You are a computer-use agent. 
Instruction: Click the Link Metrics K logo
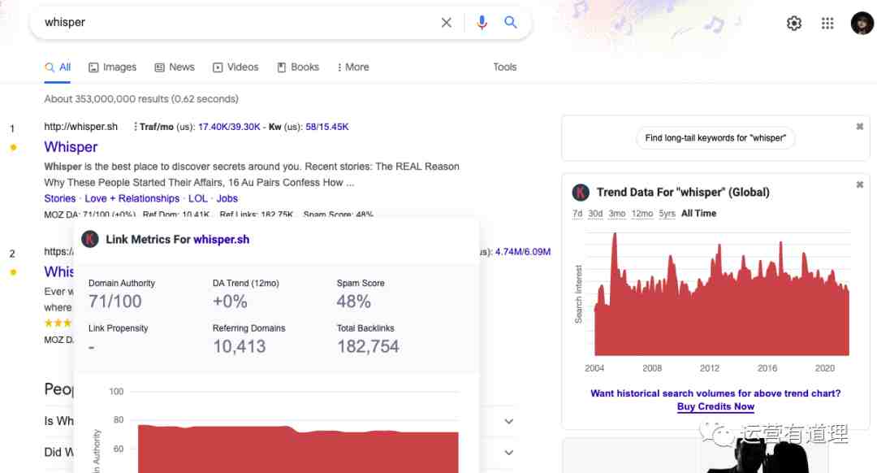90,239
